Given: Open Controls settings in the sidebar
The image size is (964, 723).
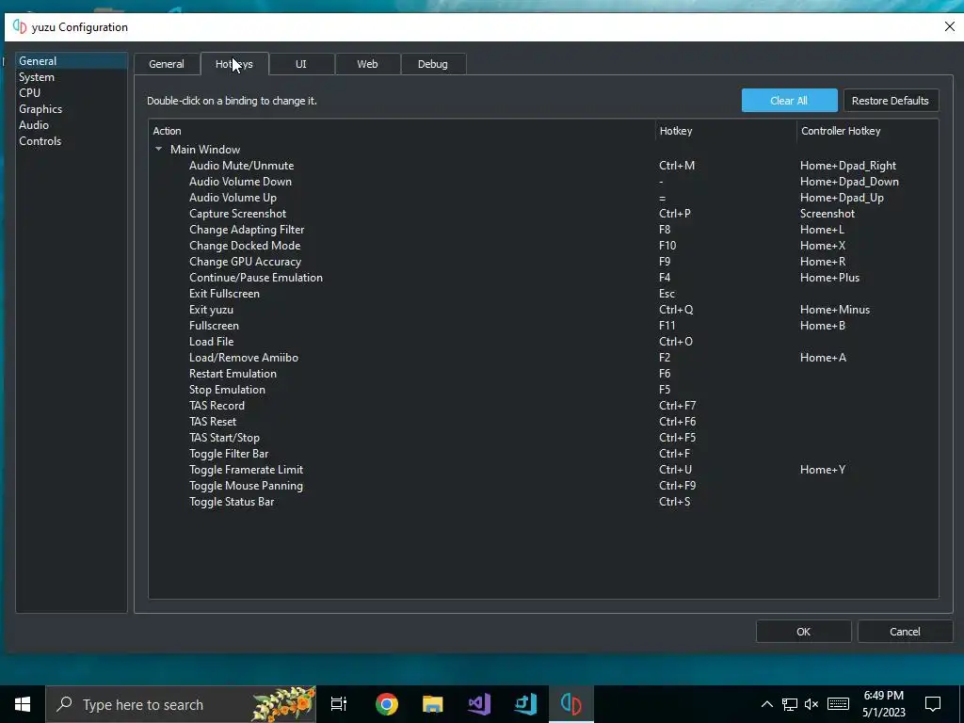Looking at the screenshot, I should (x=72, y=141).
